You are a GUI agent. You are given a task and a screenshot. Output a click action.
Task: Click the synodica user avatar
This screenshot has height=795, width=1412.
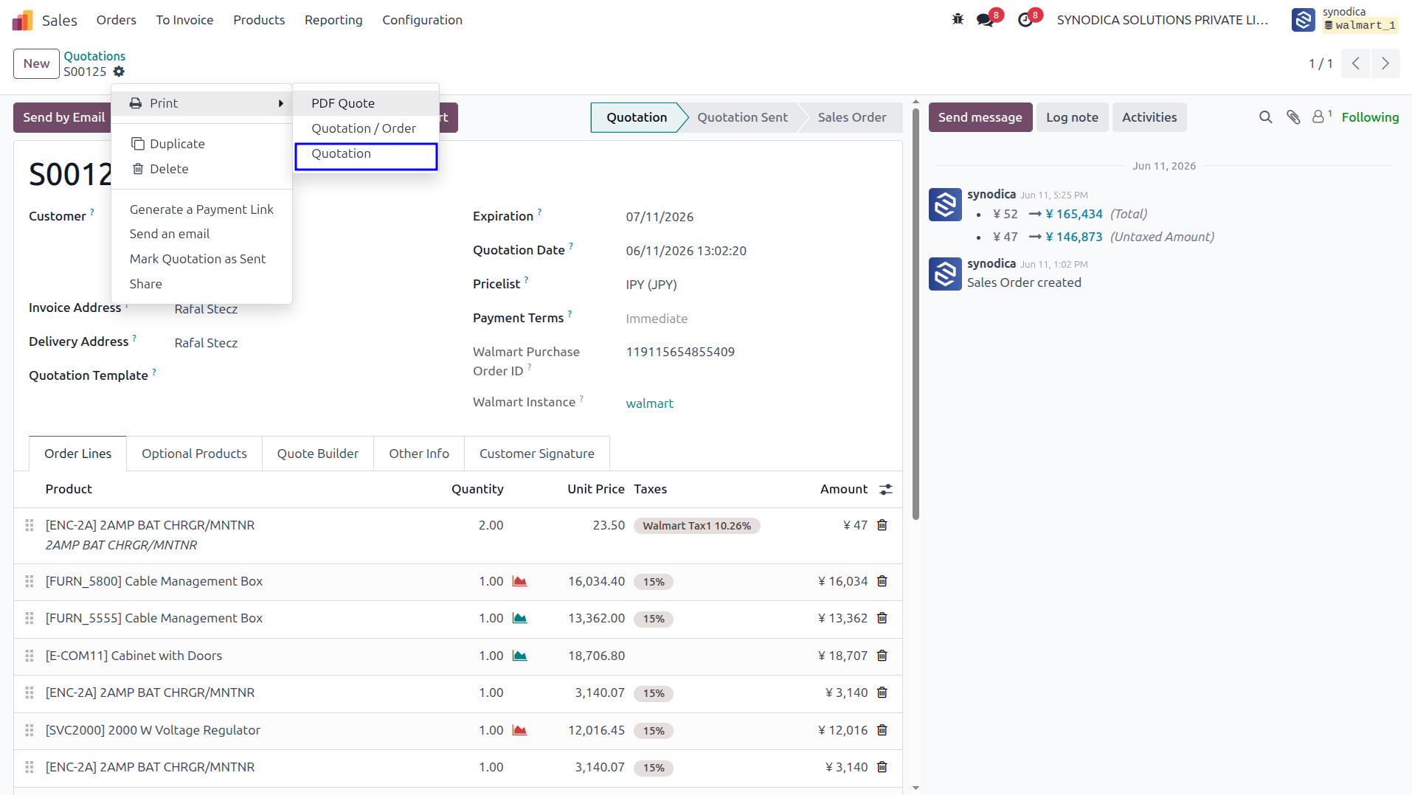click(1304, 20)
